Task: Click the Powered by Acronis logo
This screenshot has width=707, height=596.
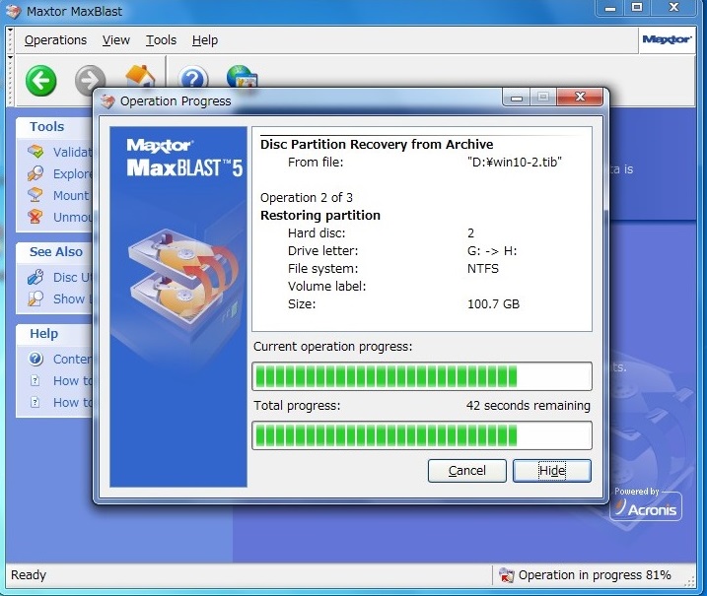Action: click(x=646, y=504)
